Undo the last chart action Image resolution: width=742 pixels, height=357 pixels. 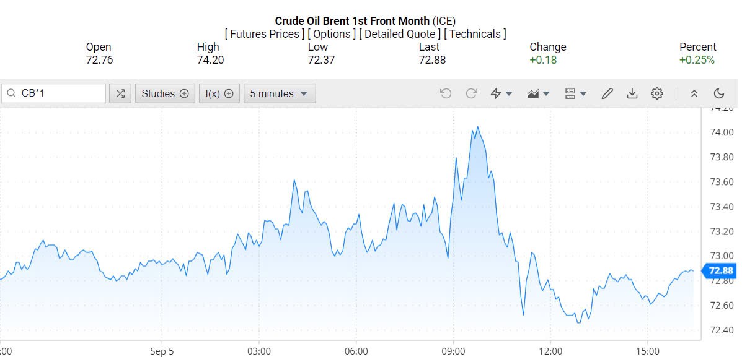point(446,93)
